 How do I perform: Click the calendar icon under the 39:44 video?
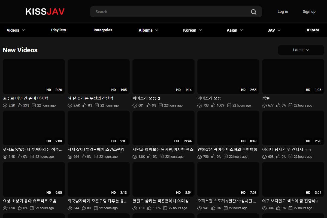(162, 156)
